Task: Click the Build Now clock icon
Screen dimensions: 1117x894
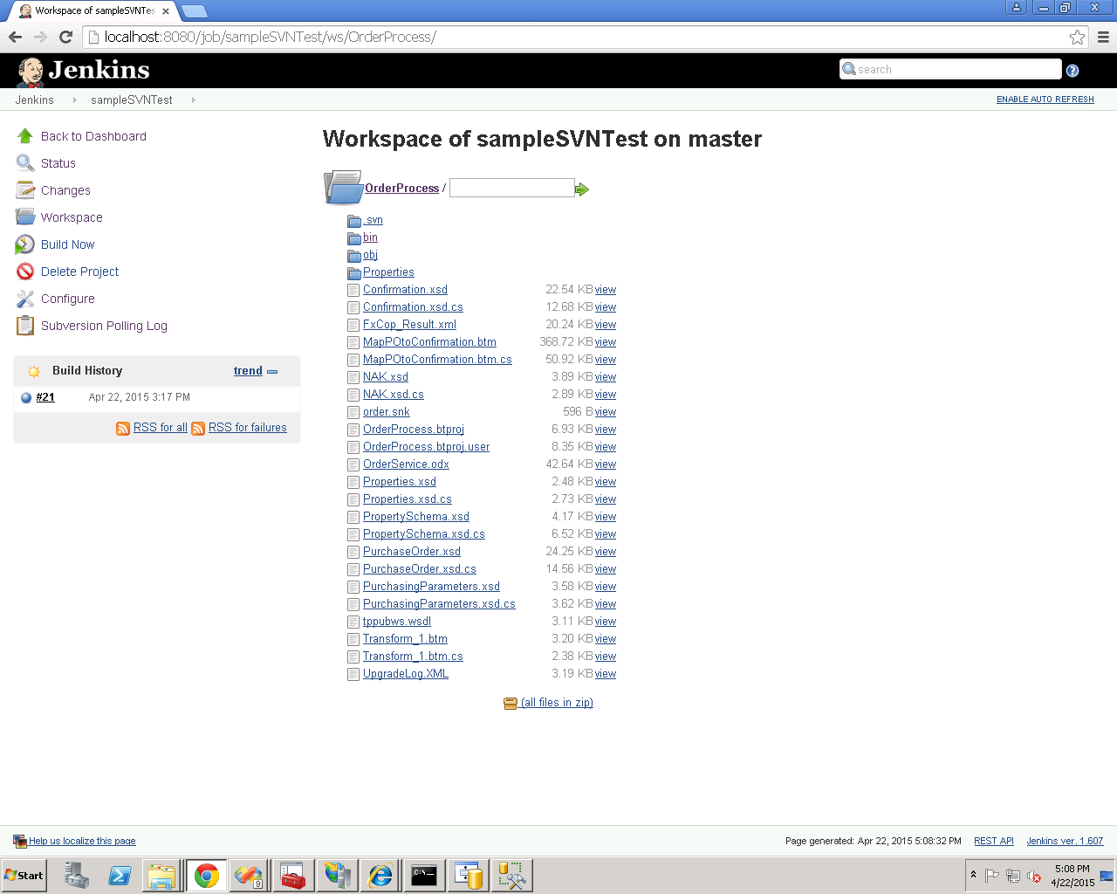Action: point(25,244)
